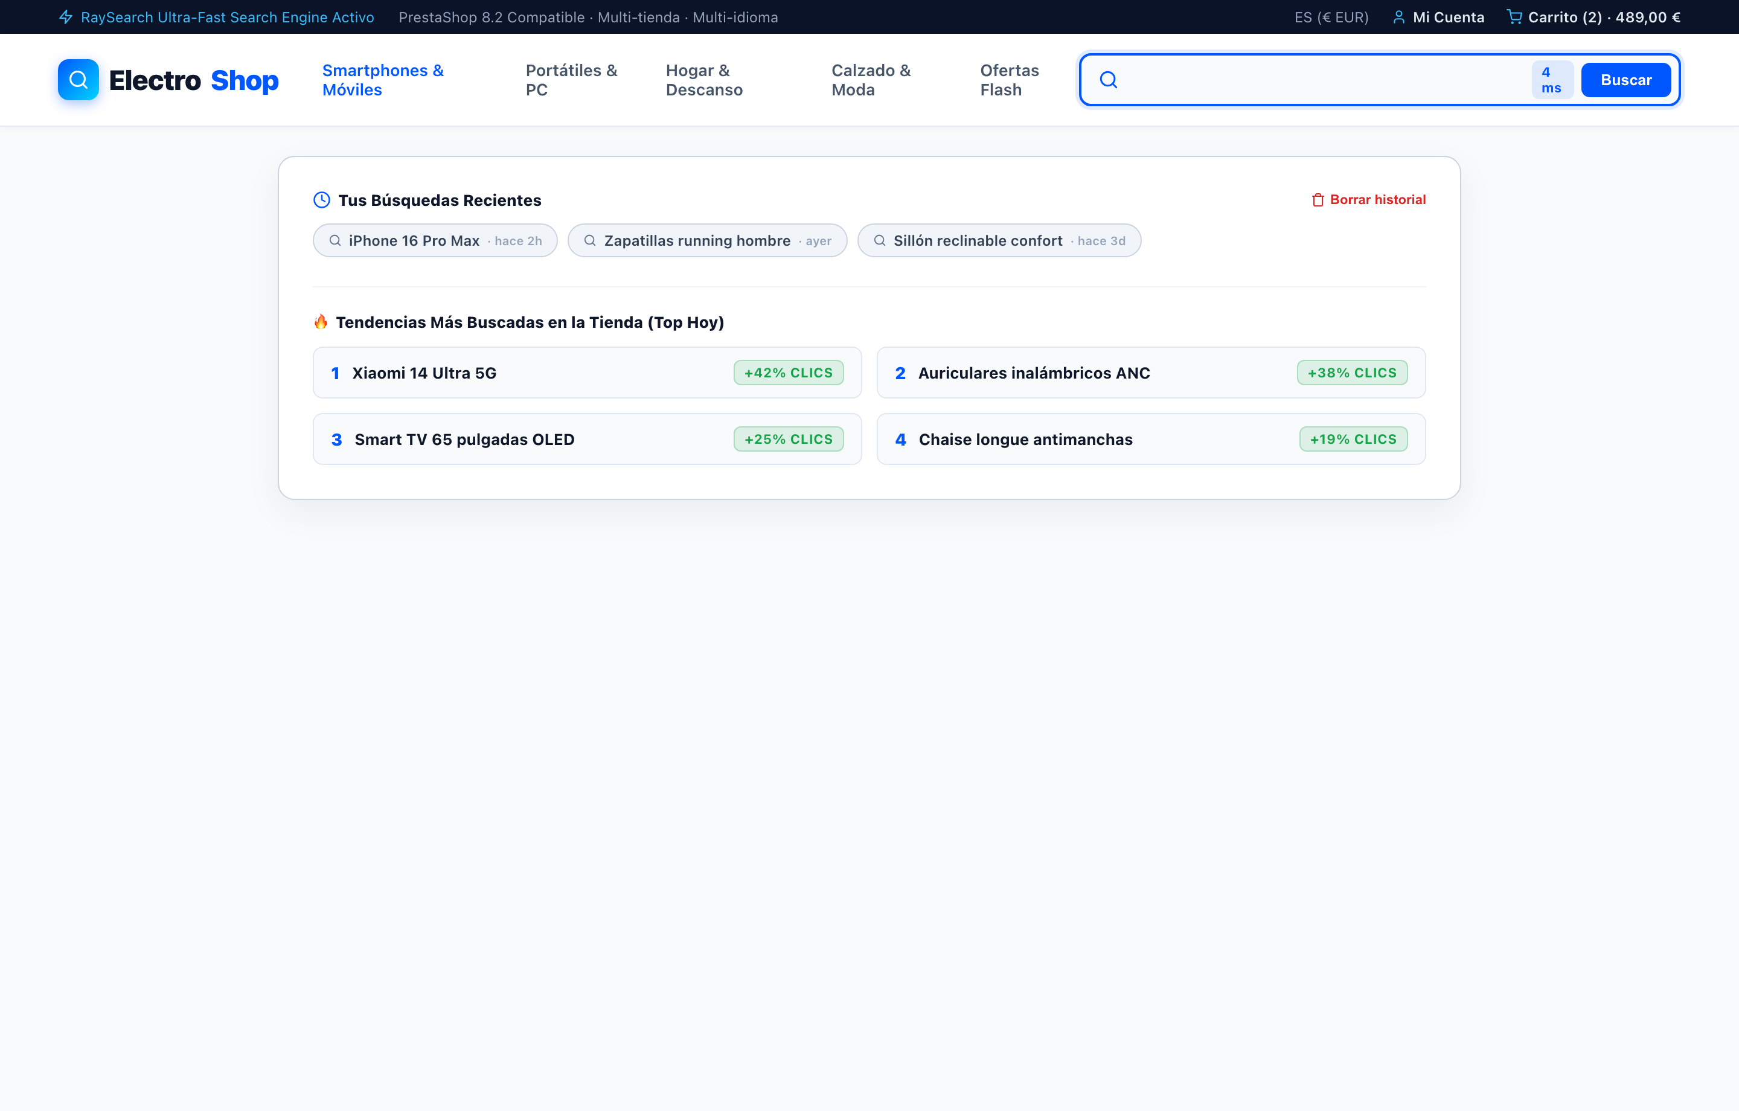Open ES (€ EUR) language currency selector

click(1331, 18)
